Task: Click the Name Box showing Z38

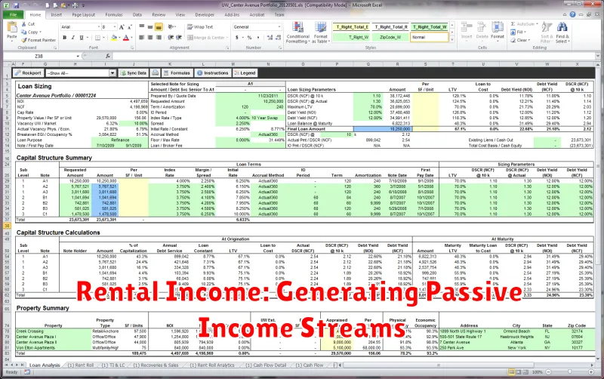Action: [x=39, y=56]
